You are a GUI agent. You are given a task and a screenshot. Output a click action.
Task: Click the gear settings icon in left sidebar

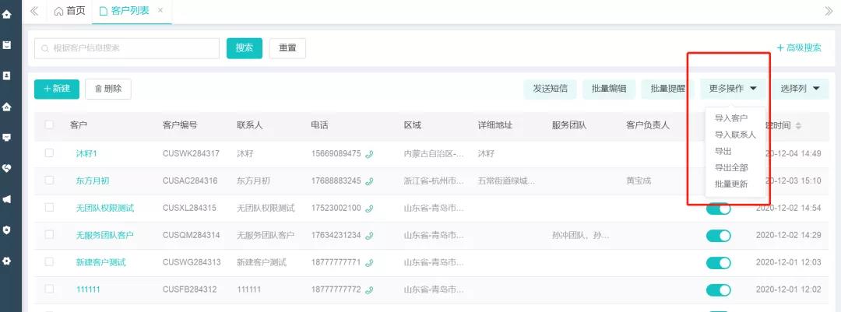pos(7,261)
